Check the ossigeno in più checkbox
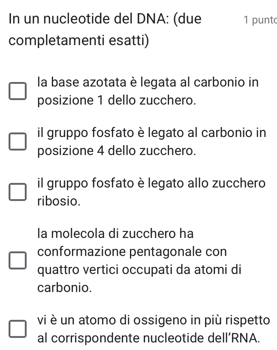This screenshot has height=350, width=277. point(18,329)
